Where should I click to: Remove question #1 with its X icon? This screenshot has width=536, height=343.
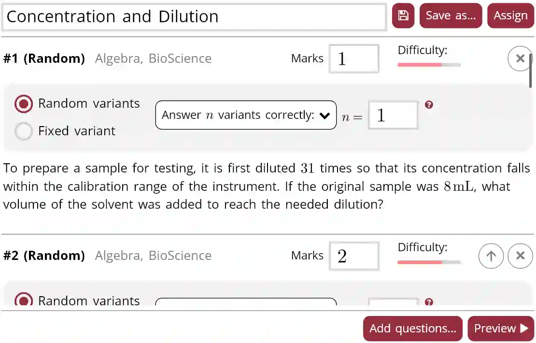click(520, 58)
